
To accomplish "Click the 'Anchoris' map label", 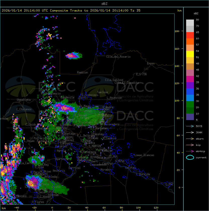I will point(59,171).
